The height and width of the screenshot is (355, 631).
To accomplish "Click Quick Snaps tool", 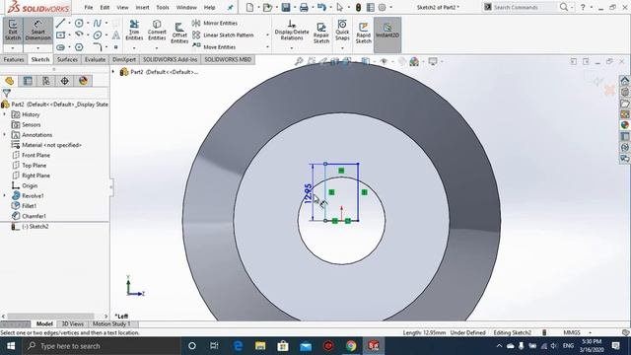I will (342, 31).
